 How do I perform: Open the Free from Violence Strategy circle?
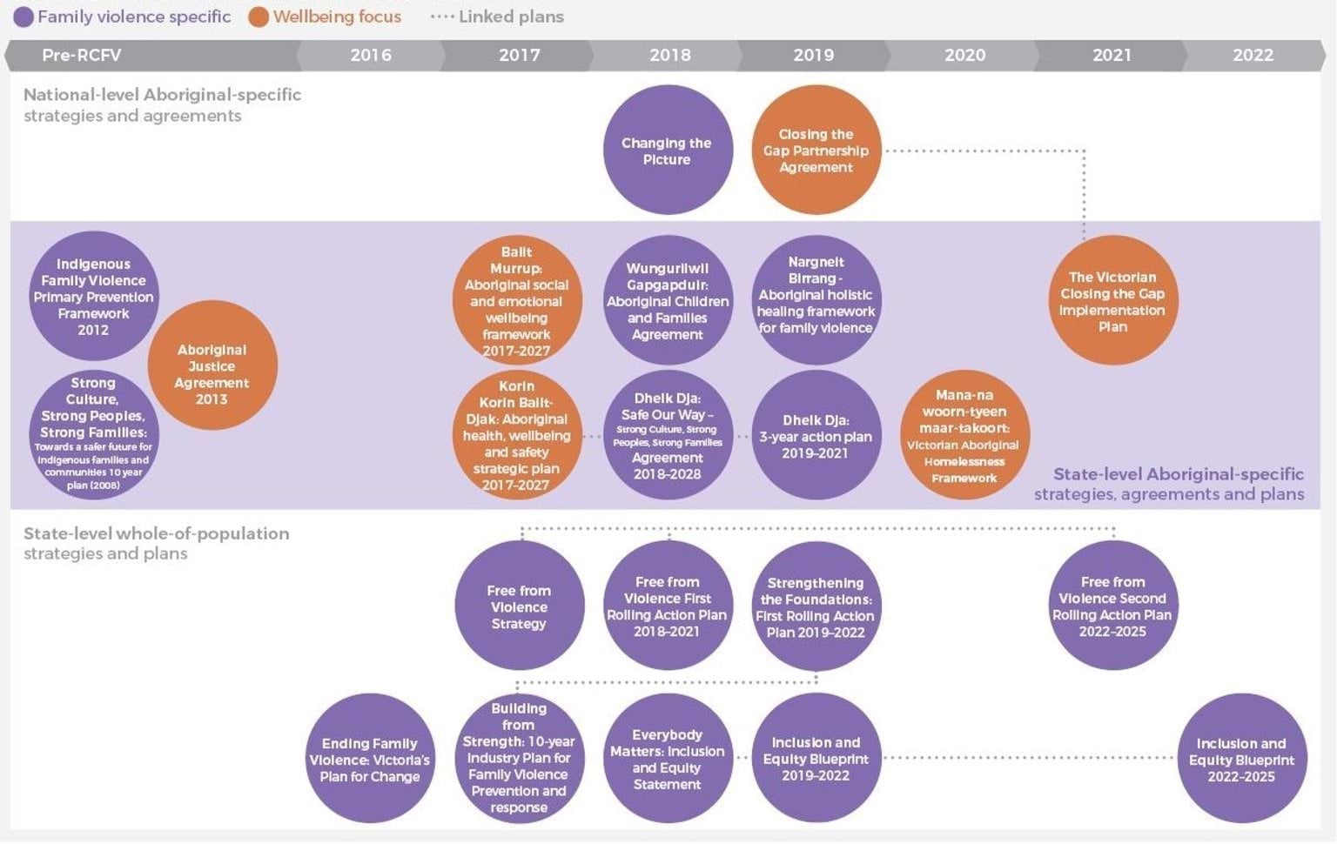coord(519,606)
